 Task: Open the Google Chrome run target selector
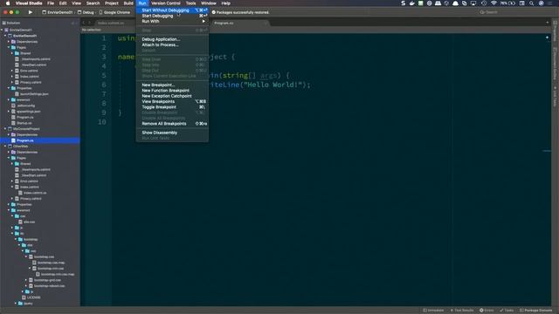click(x=114, y=12)
